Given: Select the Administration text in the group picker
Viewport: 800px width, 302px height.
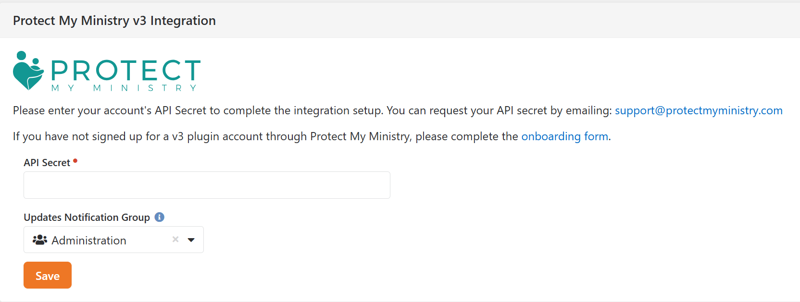Looking at the screenshot, I should pos(89,240).
